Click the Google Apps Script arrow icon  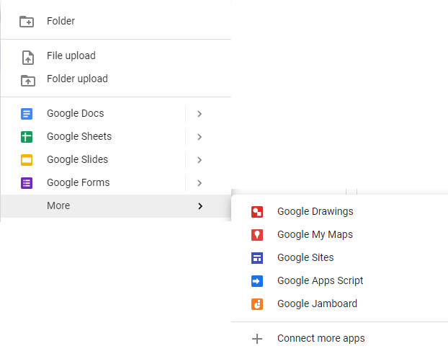point(257,281)
